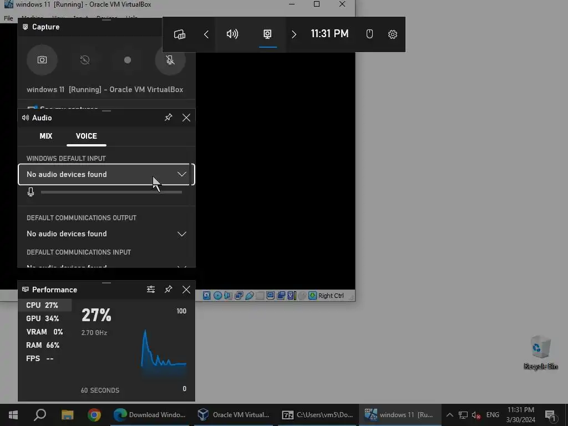The image size is (568, 426).
Task: Select the Recycle Bin desktop icon
Action: [540, 352]
